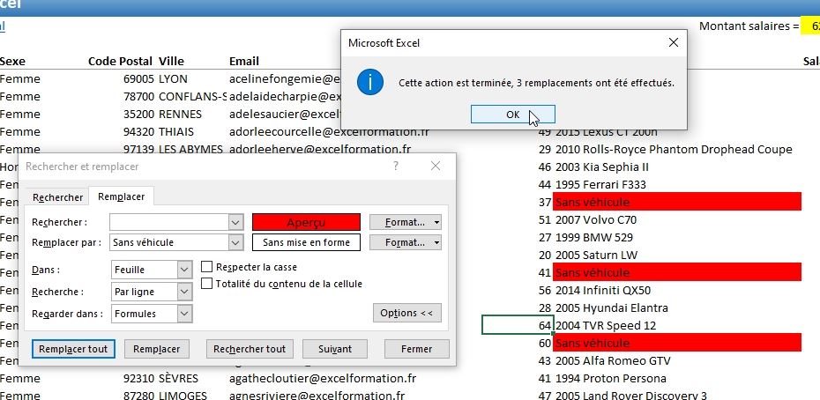
Task: Enable the Respecter la casse checkbox
Action: 207,267
